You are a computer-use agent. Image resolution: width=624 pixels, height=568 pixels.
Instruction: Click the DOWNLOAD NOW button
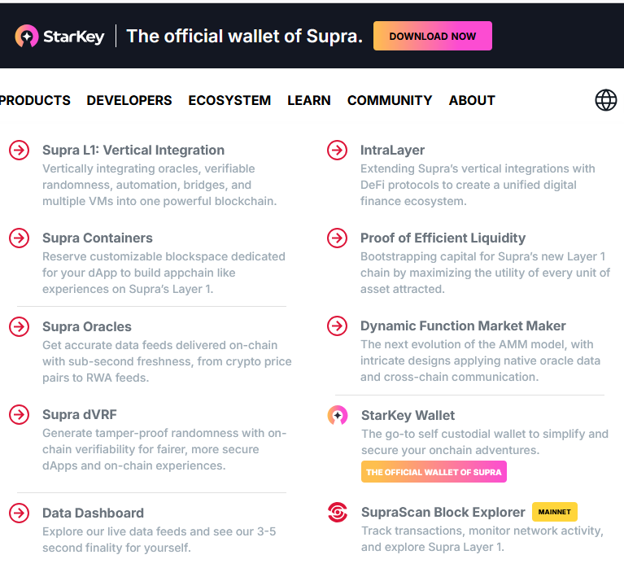433,36
